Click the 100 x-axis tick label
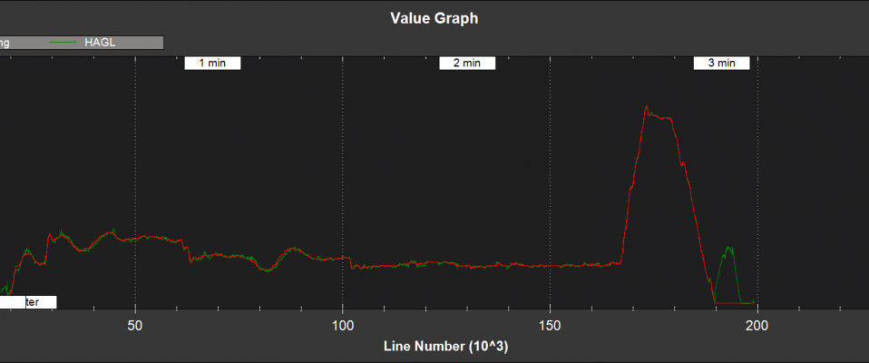This screenshot has height=363, width=869. tap(343, 324)
